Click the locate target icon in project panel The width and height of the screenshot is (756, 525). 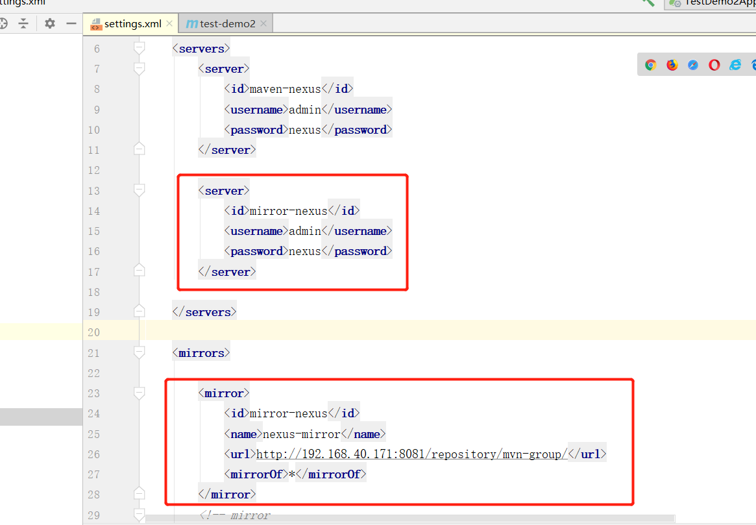(3, 23)
